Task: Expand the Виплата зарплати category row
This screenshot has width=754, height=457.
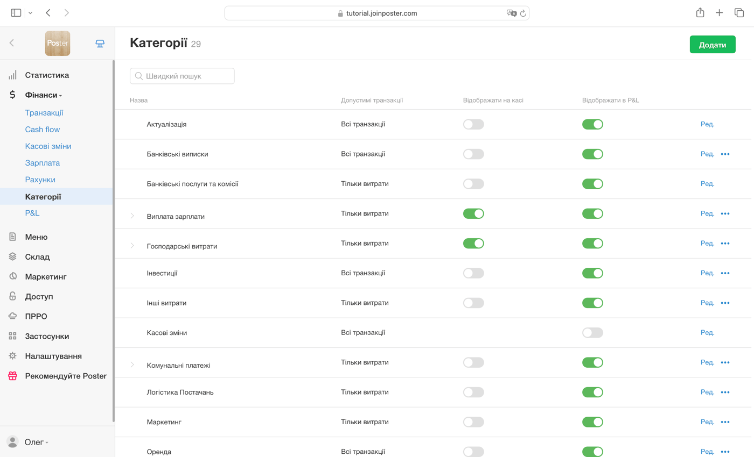Action: pos(132,216)
